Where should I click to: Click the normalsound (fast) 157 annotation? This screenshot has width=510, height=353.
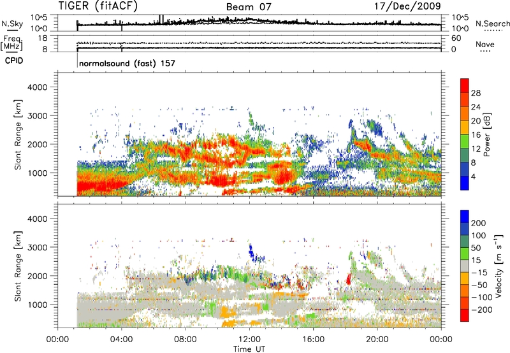[x=127, y=63]
